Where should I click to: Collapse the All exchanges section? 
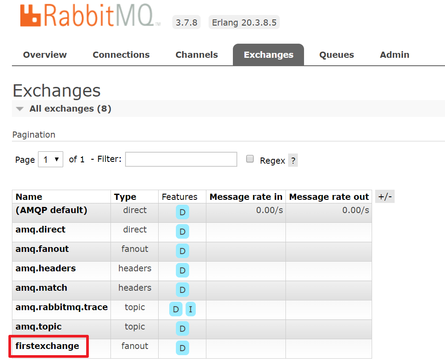[70, 109]
